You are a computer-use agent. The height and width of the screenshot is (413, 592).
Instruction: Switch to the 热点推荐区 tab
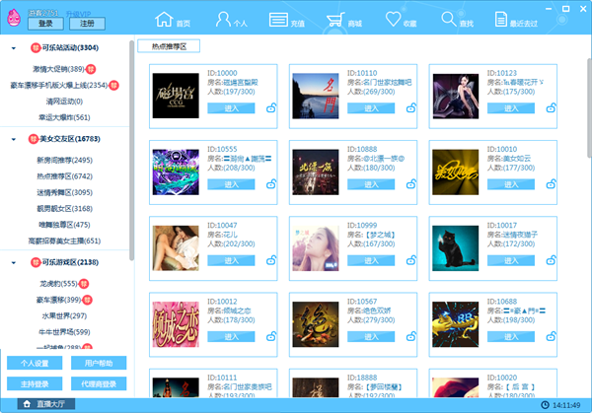point(169,46)
